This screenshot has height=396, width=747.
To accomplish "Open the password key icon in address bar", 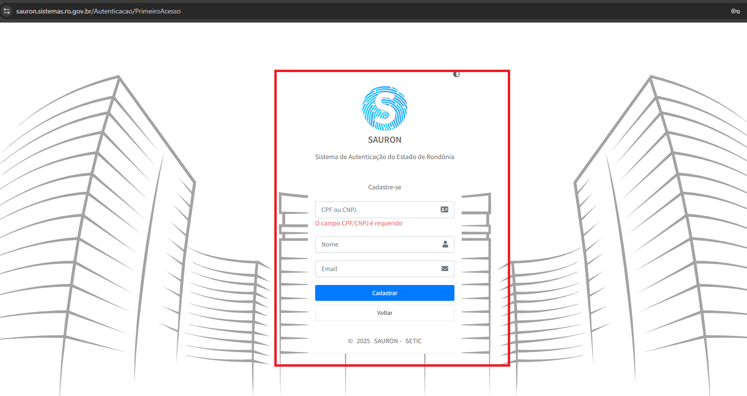I will pos(735,11).
